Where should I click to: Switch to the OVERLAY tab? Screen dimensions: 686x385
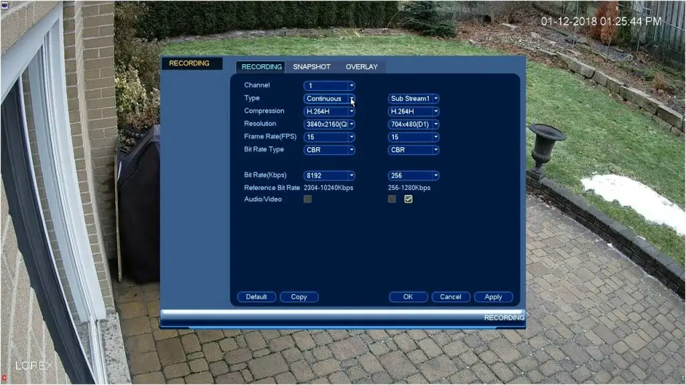pyautogui.click(x=361, y=67)
